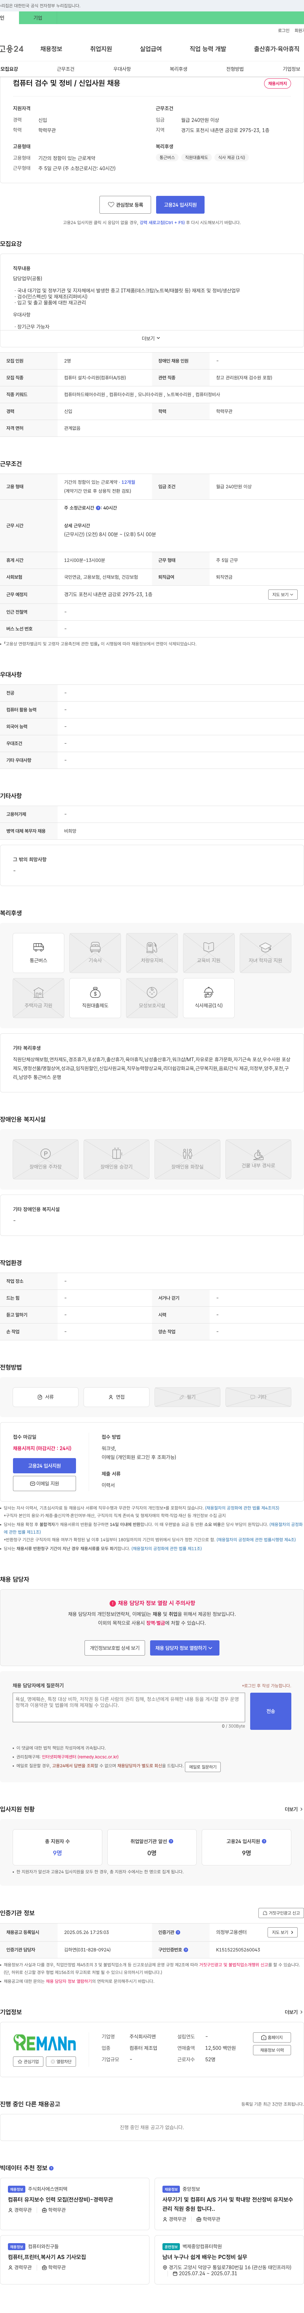Viewport: 304px width, 2313px height.
Task: Click the 관심정보 등록 heart button
Action: pyautogui.click(x=125, y=205)
